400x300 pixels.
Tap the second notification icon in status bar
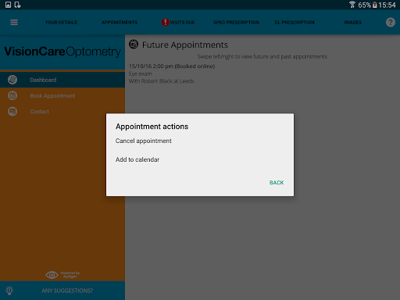(17, 5)
